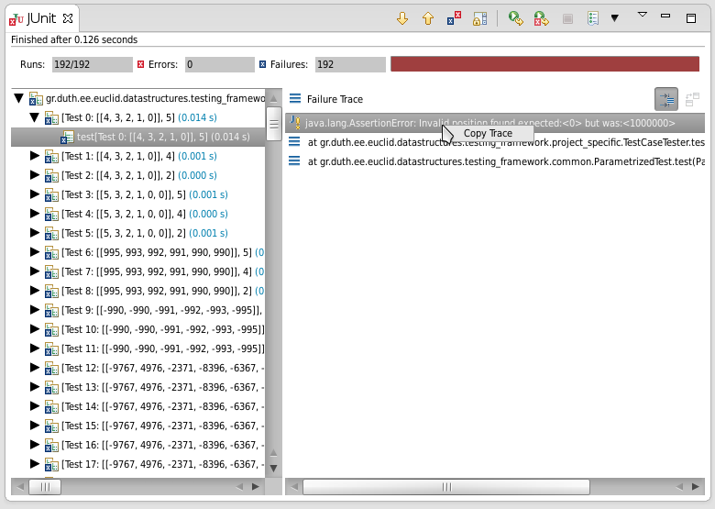Go to previous failed test arrow
The height and width of the screenshot is (509, 715).
(x=428, y=18)
